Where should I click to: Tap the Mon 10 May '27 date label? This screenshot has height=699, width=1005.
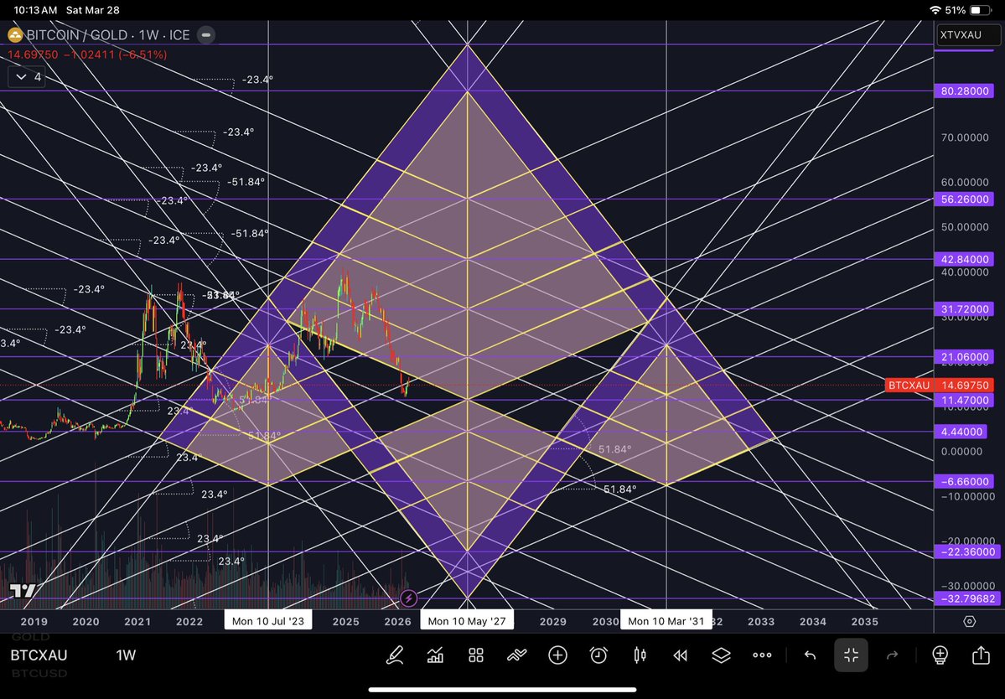click(467, 620)
